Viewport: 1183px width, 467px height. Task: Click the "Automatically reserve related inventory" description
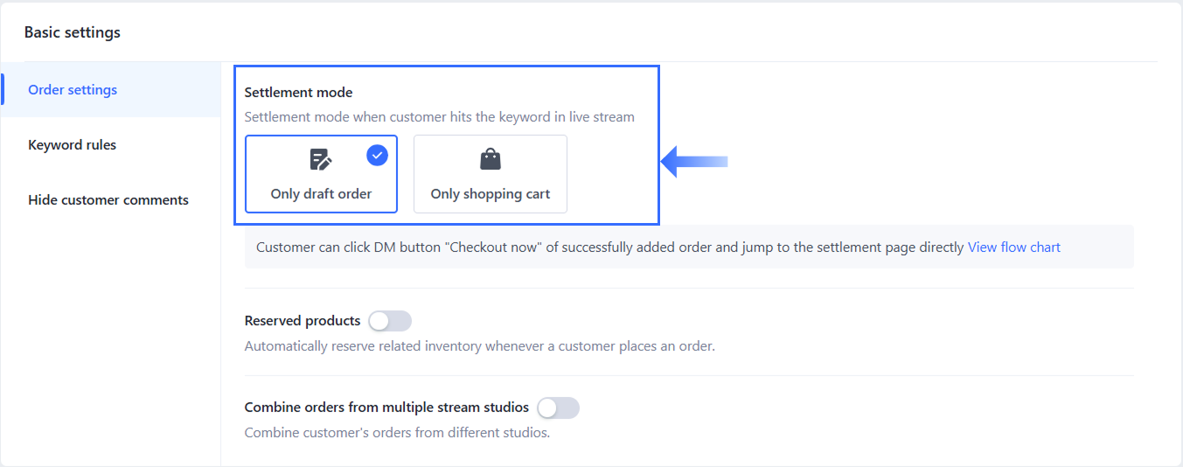479,346
